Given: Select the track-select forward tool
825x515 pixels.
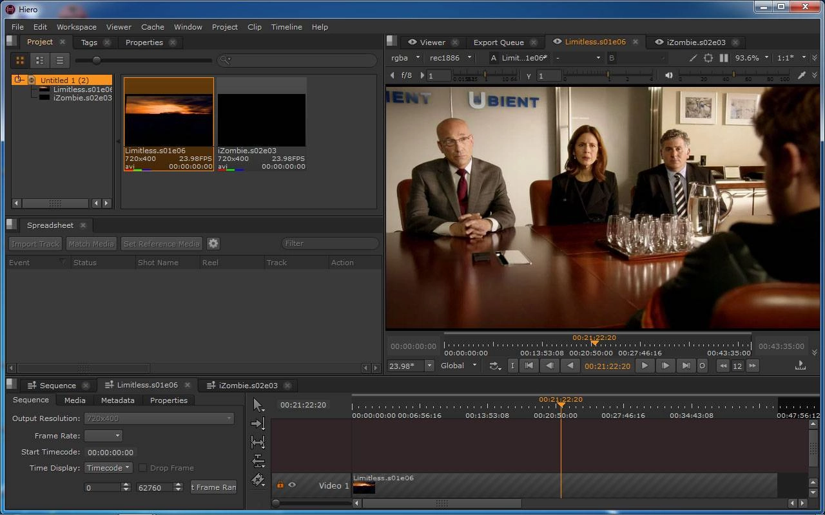Looking at the screenshot, I should point(258,424).
